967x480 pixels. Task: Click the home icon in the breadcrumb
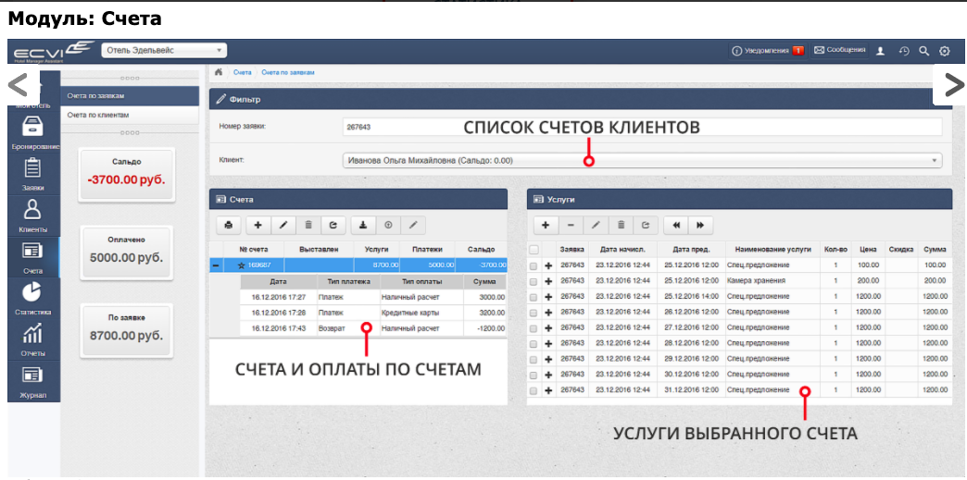point(219,72)
